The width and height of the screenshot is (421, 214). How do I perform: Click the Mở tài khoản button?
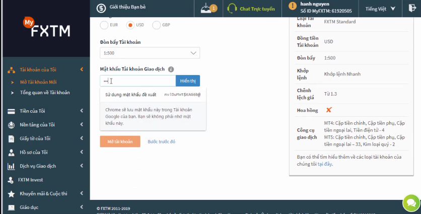tap(120, 141)
